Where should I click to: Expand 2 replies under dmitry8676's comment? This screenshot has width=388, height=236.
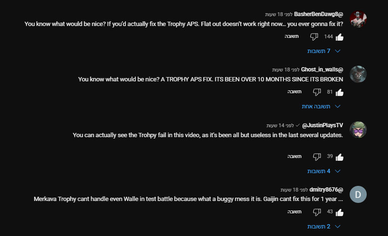325,227
